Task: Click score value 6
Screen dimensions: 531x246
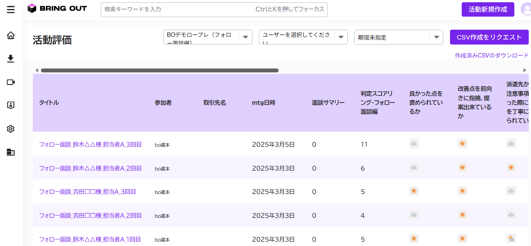Action: (363, 168)
